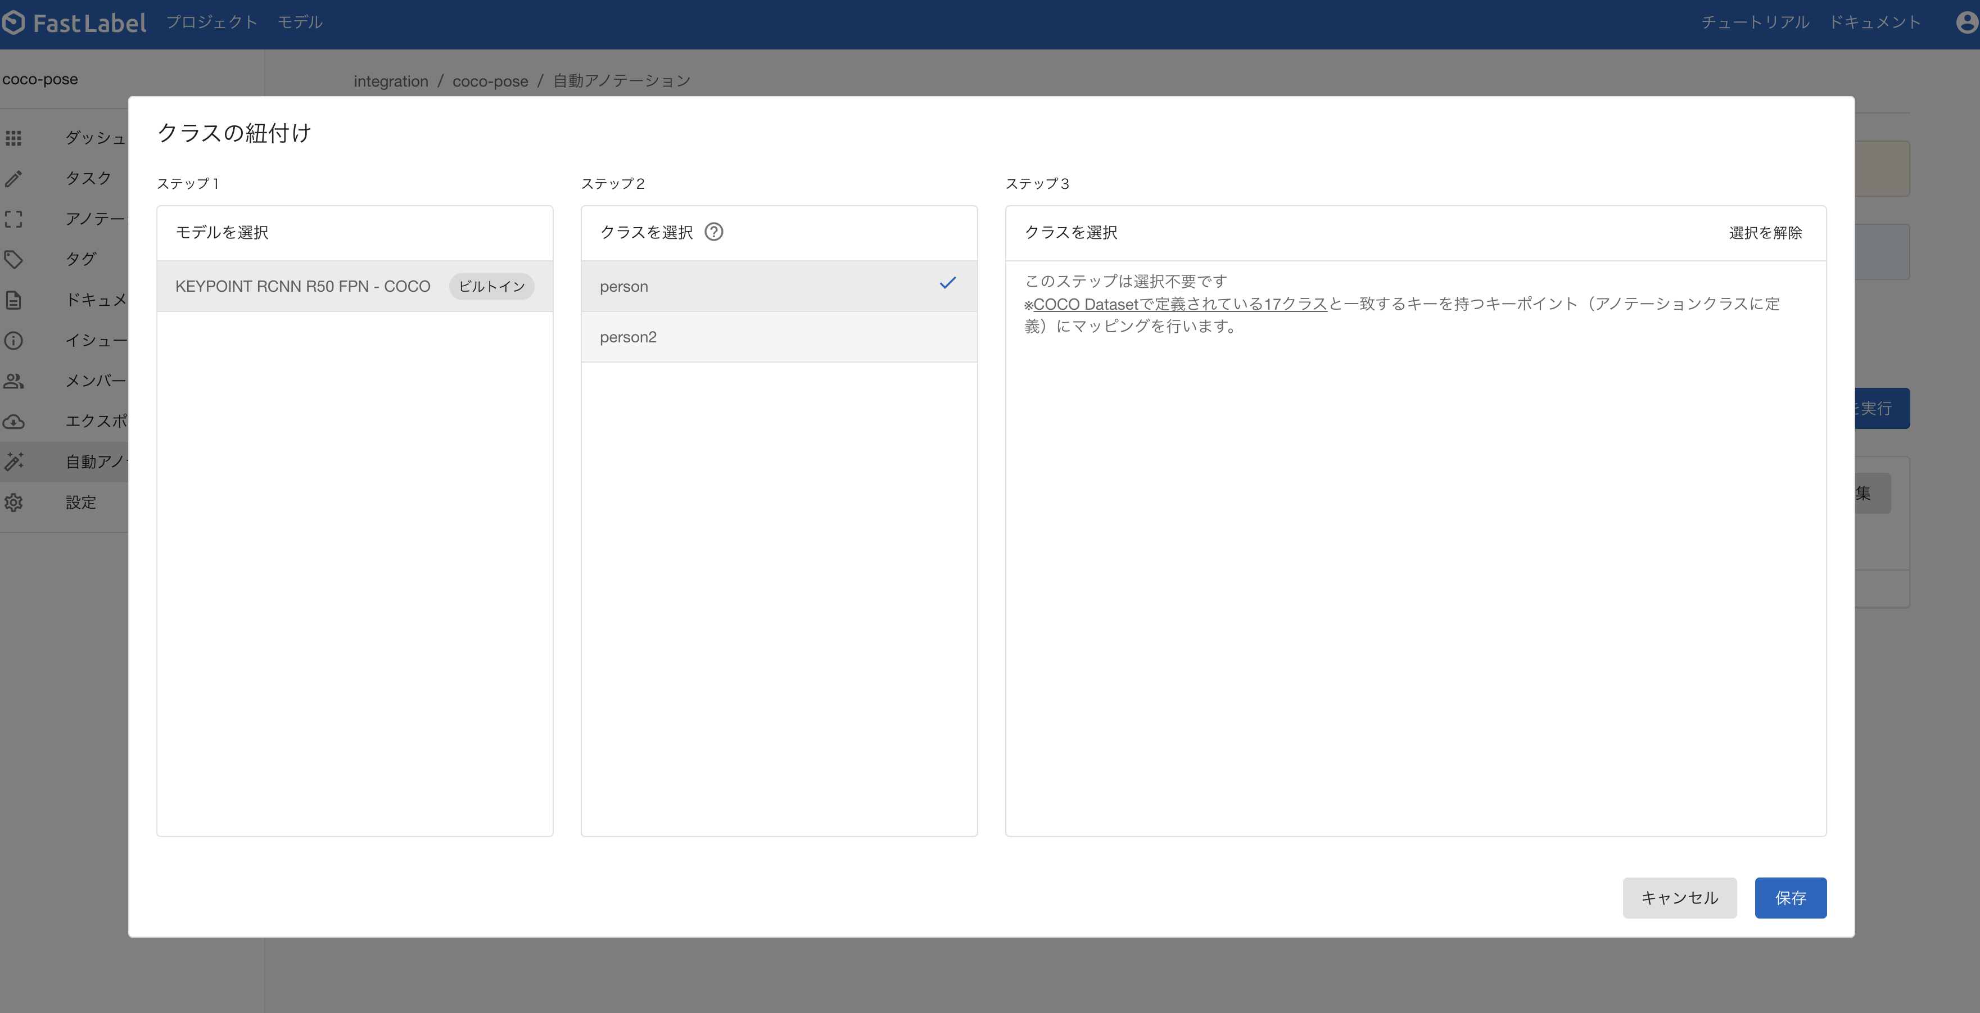Image resolution: width=1980 pixels, height=1013 pixels.
Task: Click the FastLabel logo icon
Action: 14,22
